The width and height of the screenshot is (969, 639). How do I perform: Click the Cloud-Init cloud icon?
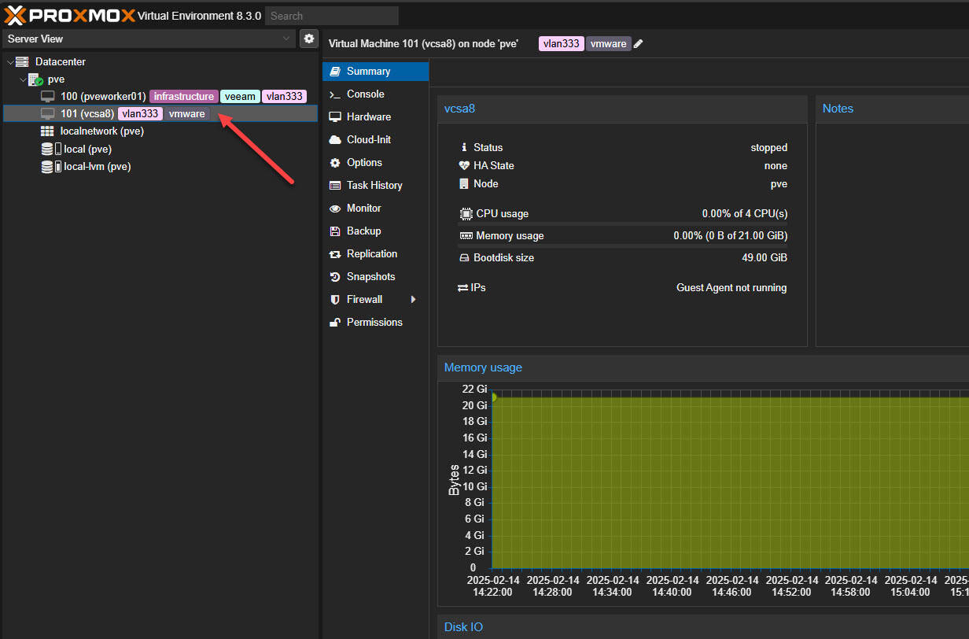[x=335, y=140]
